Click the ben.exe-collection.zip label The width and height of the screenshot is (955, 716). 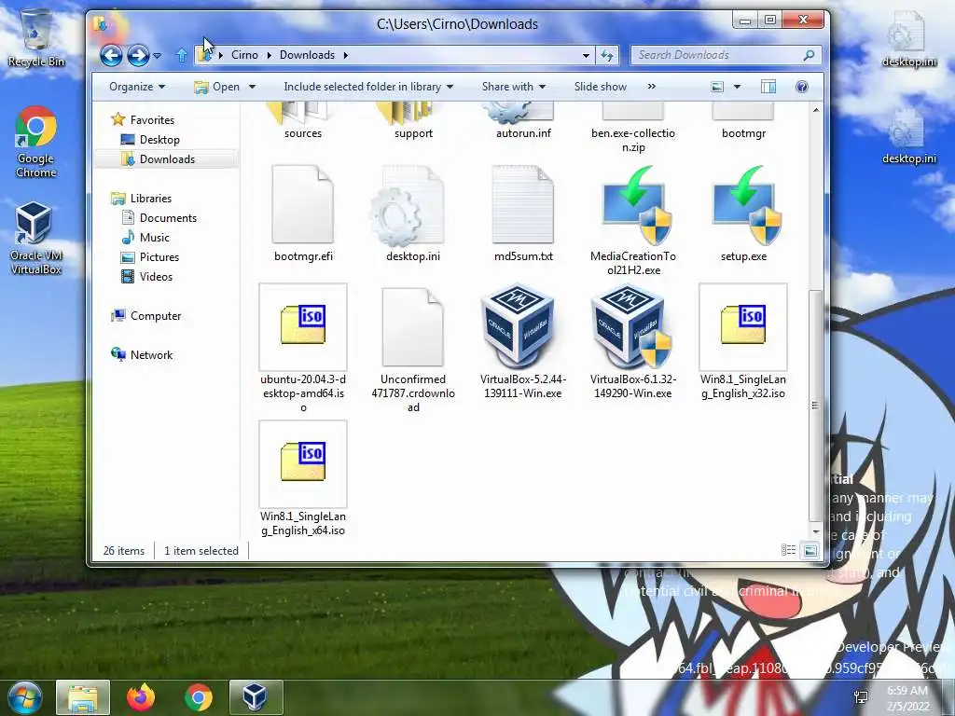click(633, 140)
